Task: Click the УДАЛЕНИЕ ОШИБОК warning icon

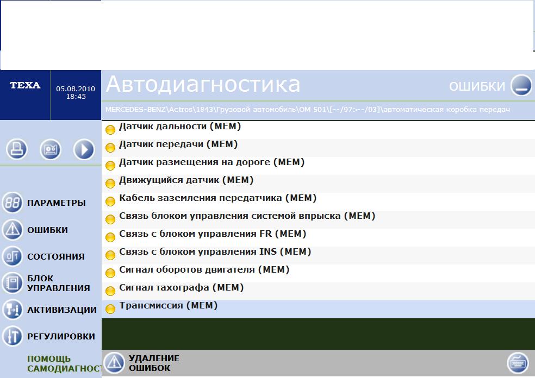Action: [x=114, y=362]
